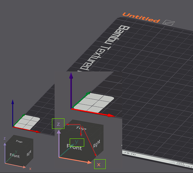Image resolution: width=193 pixels, height=173 pixels.
Task: Click the small purple z label above small cube
Action: tap(4, 138)
